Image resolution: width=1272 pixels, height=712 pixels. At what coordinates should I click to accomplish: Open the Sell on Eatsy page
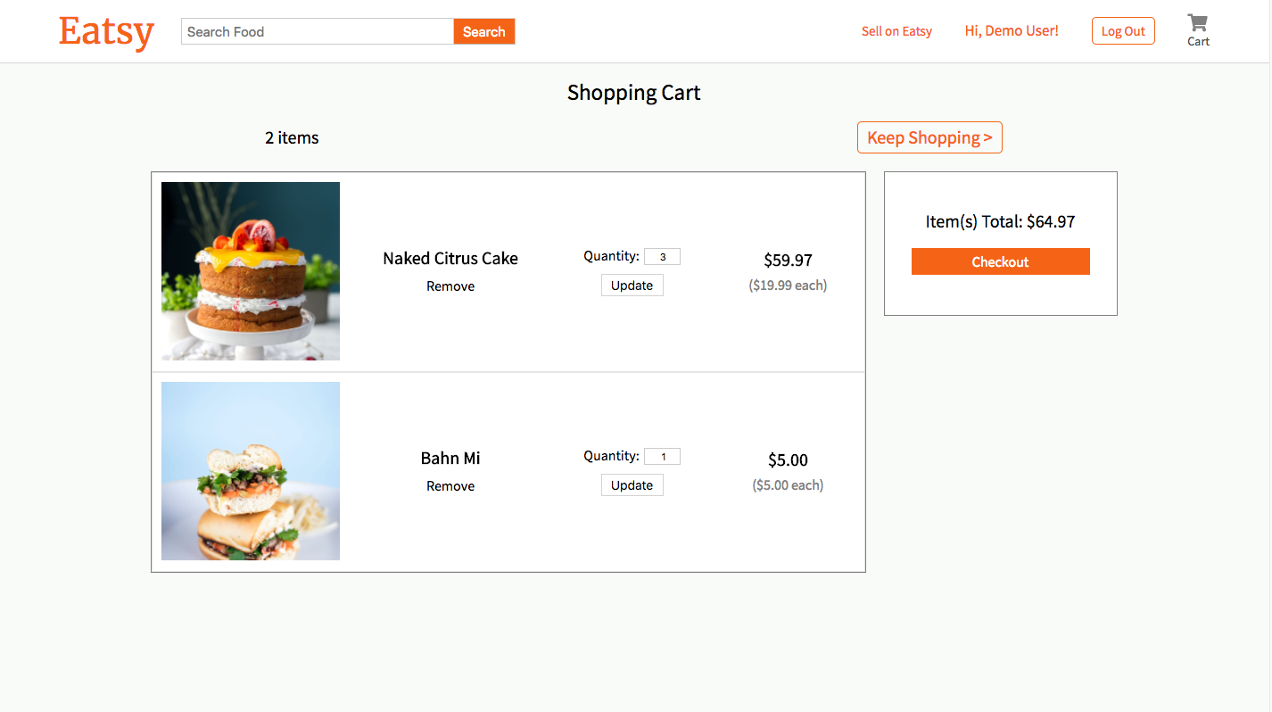(x=896, y=30)
